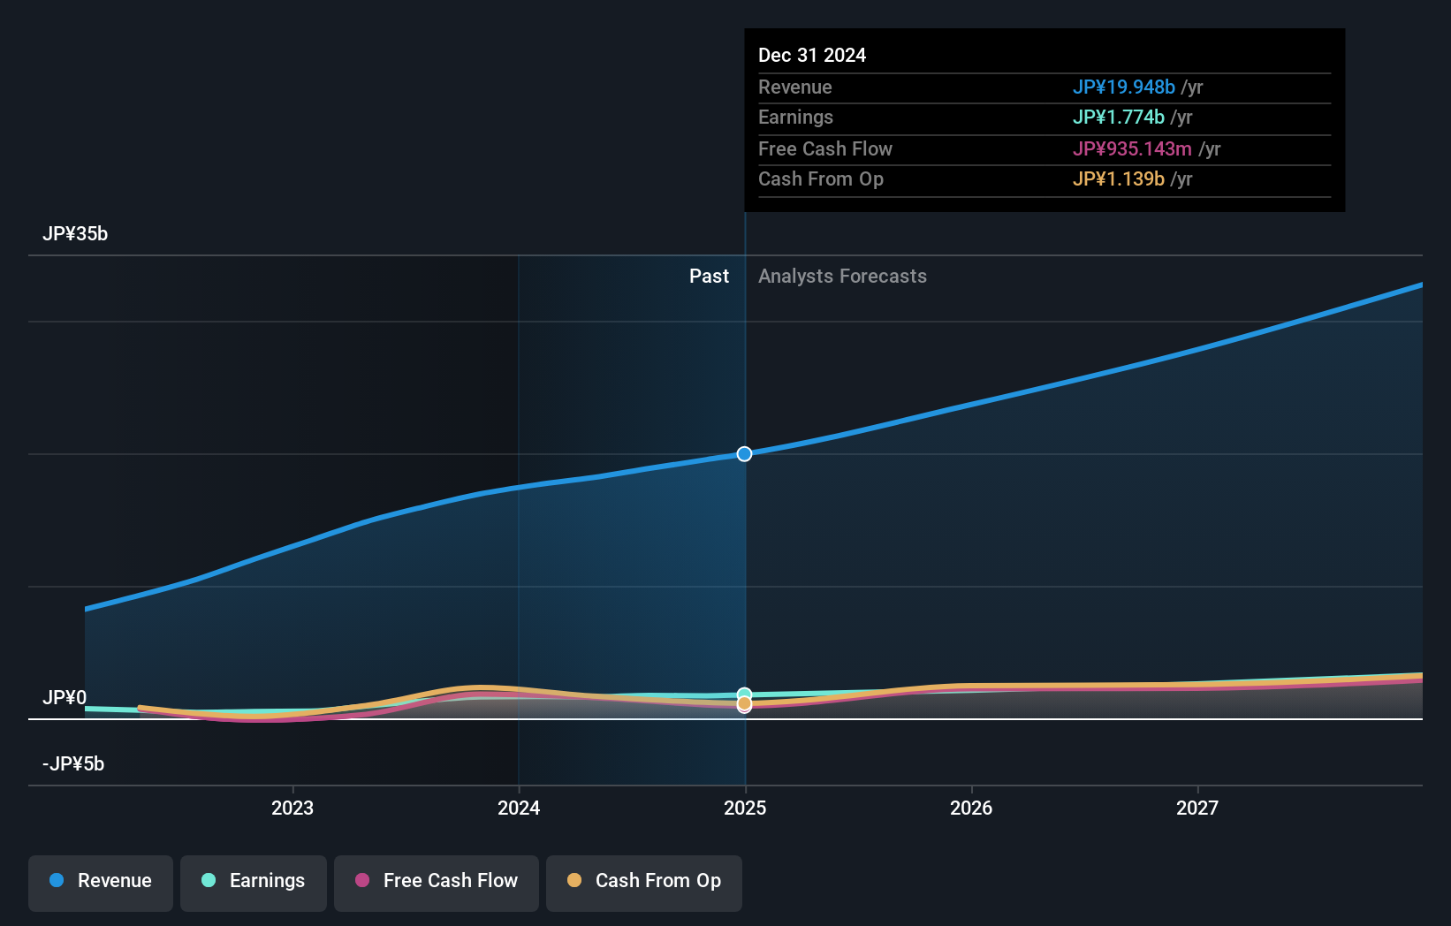Click the pink dot in the Free Cash Flow legend
This screenshot has height=926, width=1451.
point(362,880)
